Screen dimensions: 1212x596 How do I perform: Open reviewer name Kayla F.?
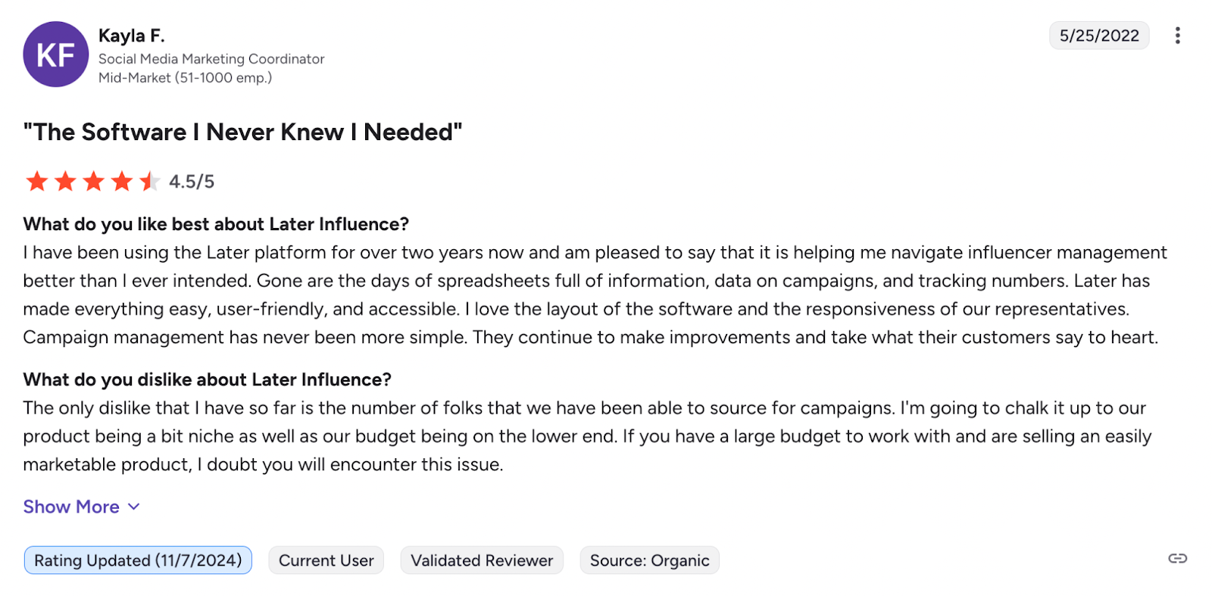click(x=132, y=36)
